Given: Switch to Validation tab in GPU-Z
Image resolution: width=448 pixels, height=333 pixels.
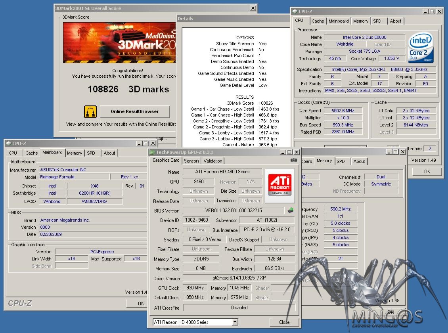Looking at the screenshot, I should pos(213,161).
